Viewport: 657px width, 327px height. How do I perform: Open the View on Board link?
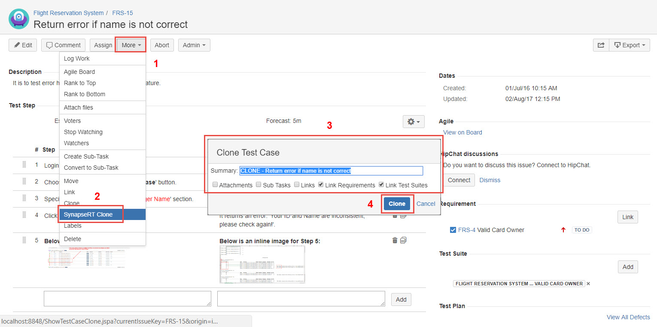point(462,132)
